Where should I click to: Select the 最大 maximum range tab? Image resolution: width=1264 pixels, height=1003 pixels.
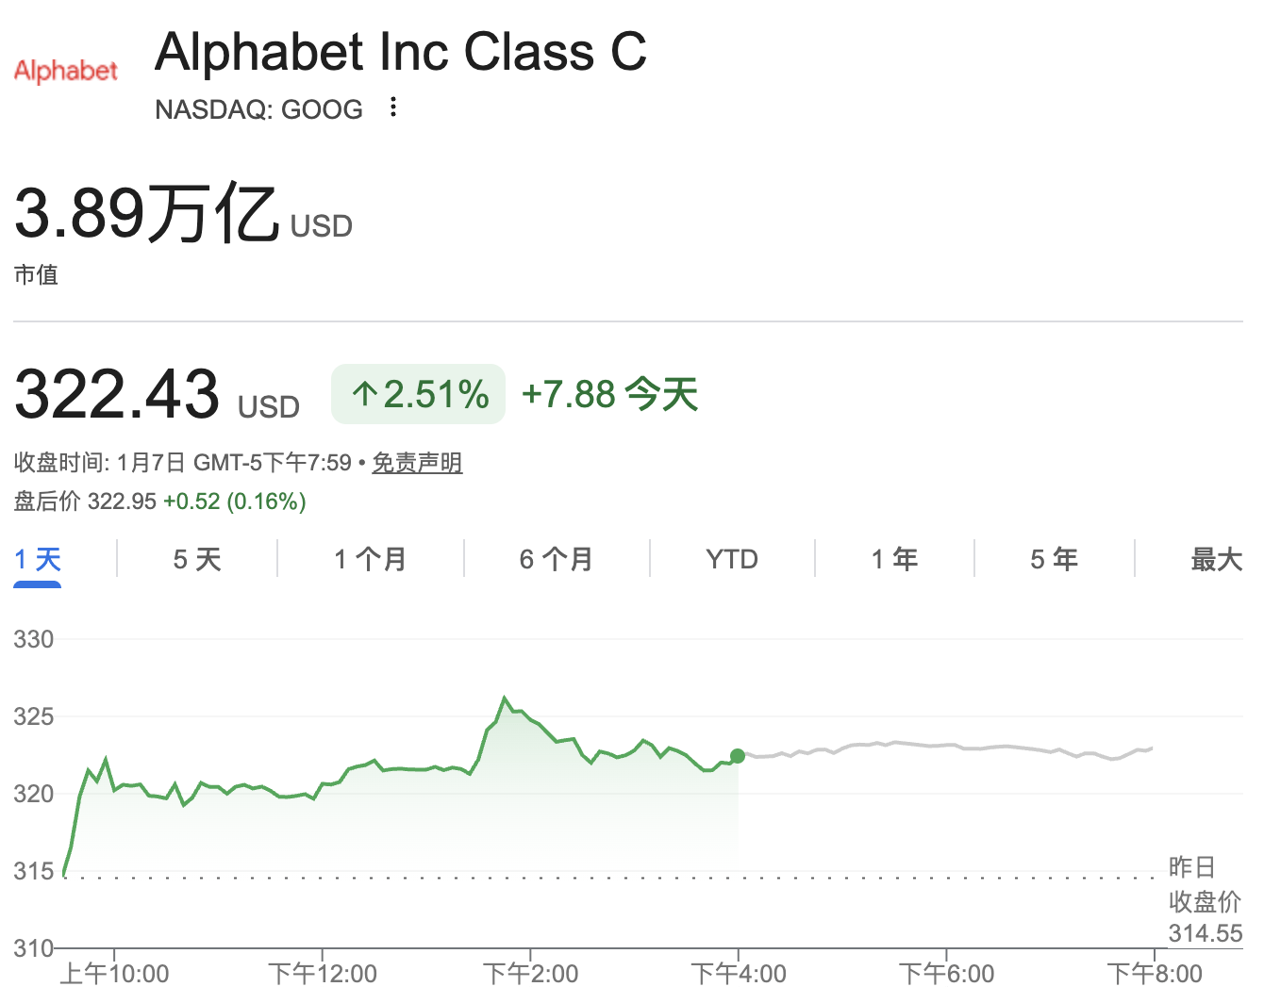click(1216, 559)
